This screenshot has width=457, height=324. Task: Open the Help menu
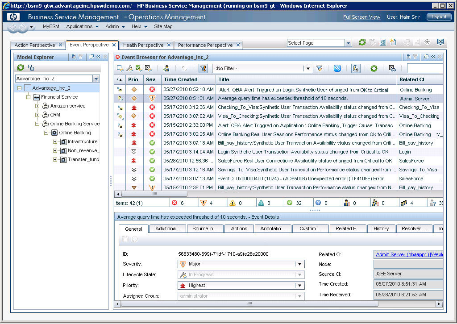coord(139,26)
